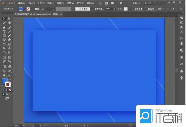Select the Mesh tool
Viewport: 186px width, 127px height.
4,57
